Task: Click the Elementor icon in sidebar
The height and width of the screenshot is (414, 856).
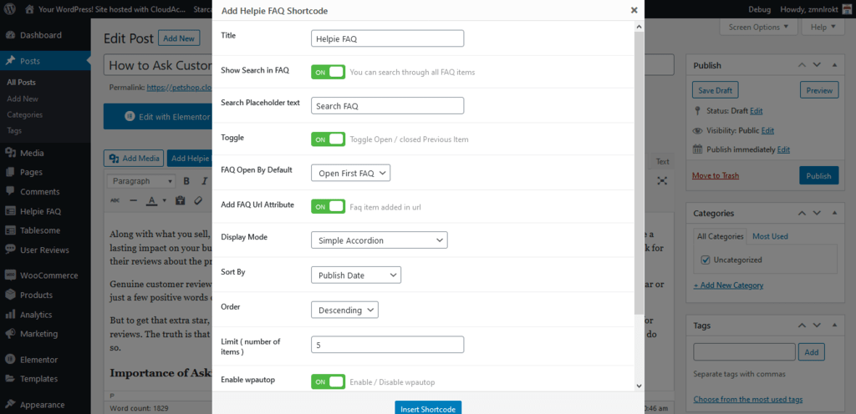Action: [x=10, y=360]
